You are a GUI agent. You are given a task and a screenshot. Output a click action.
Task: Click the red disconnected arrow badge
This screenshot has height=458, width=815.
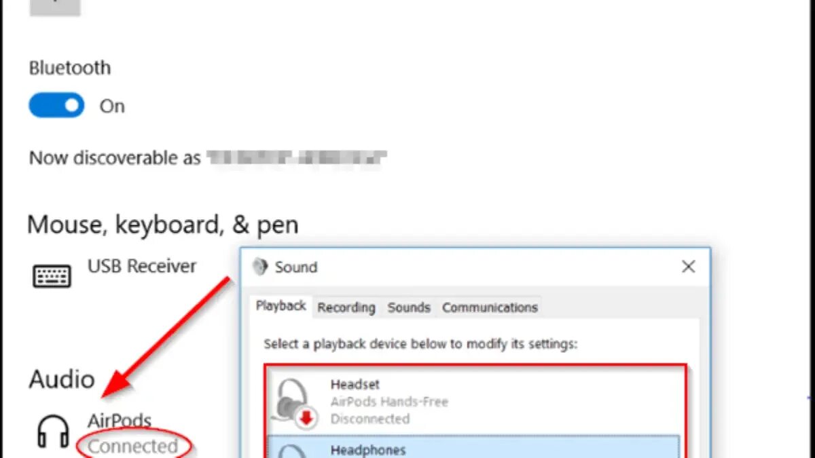tap(307, 419)
